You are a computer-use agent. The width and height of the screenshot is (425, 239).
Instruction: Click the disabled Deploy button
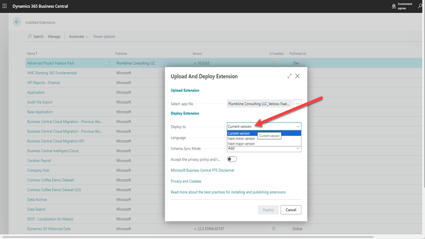tap(268, 210)
